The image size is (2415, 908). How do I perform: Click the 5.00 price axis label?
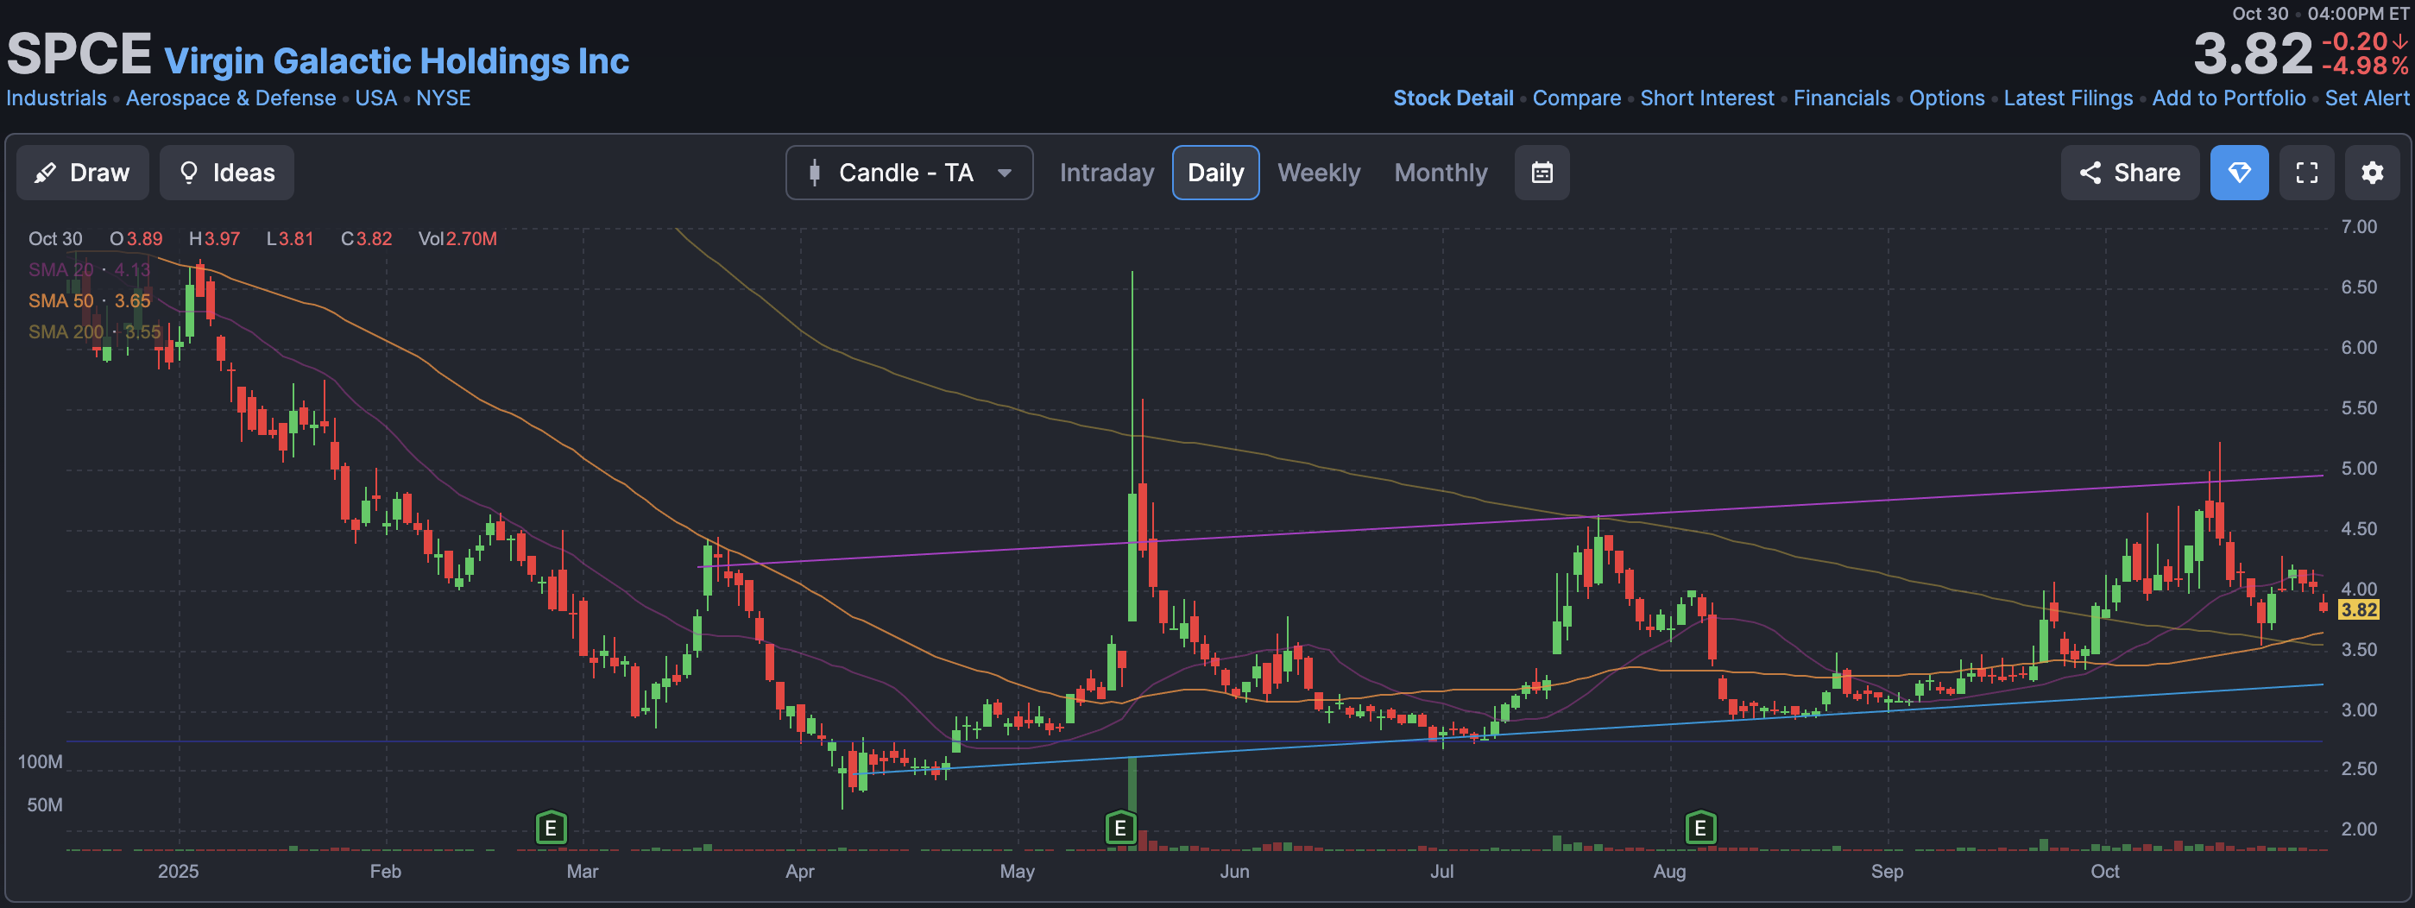pos(2359,469)
